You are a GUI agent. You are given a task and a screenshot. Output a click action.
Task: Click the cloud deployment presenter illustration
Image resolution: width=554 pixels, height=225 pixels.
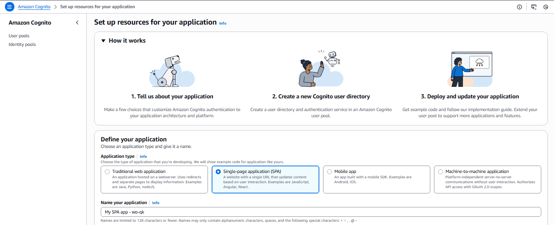471,69
